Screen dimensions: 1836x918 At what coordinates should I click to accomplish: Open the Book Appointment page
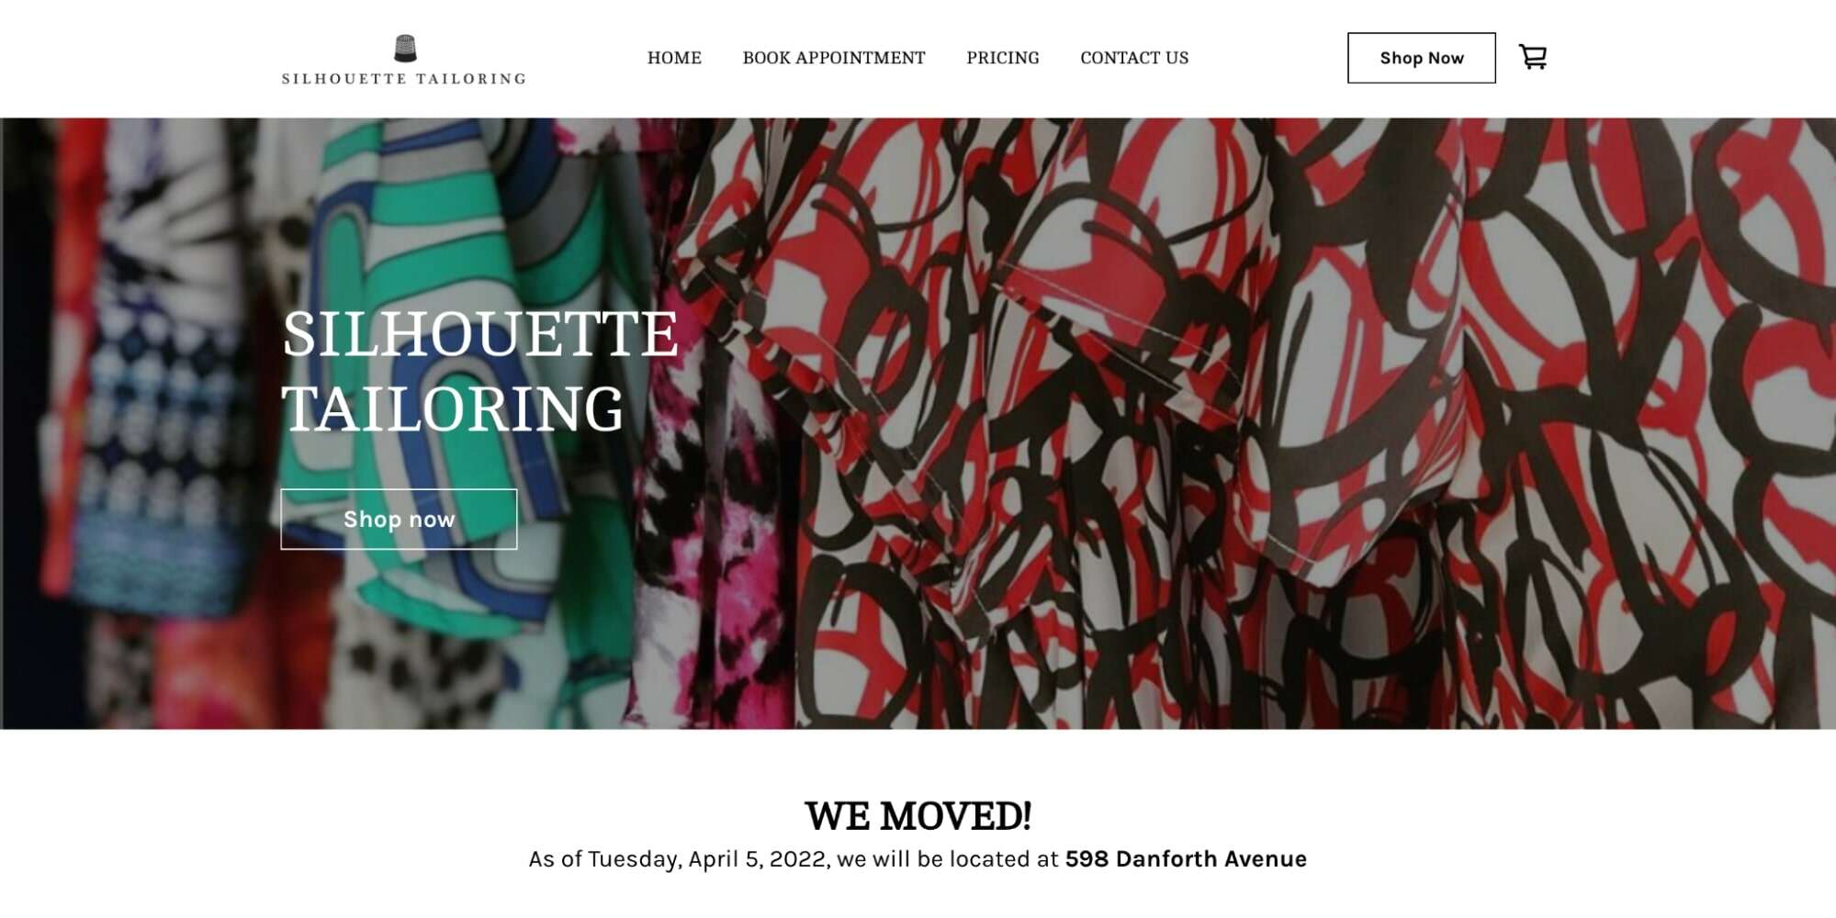[x=834, y=58]
